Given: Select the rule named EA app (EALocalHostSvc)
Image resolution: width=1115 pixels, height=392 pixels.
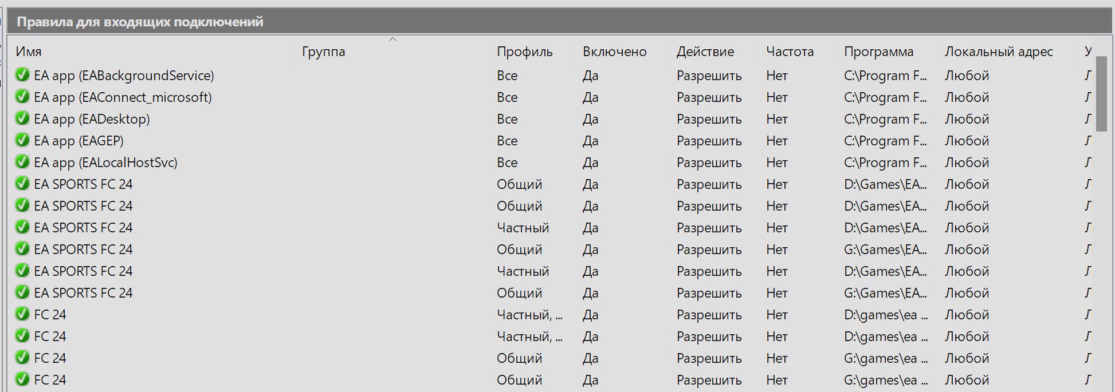Looking at the screenshot, I should 105,163.
